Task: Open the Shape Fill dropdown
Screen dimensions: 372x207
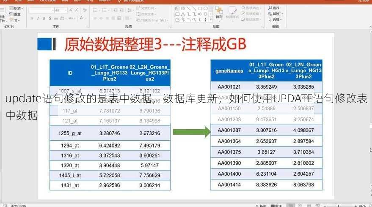Action: click(x=251, y=8)
